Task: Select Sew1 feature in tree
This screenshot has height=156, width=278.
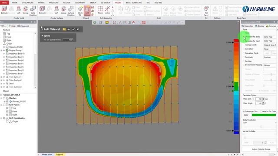Action: coord(11,84)
